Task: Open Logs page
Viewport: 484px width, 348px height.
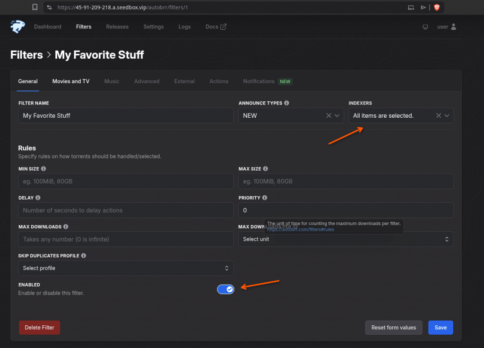Action: [x=185, y=27]
